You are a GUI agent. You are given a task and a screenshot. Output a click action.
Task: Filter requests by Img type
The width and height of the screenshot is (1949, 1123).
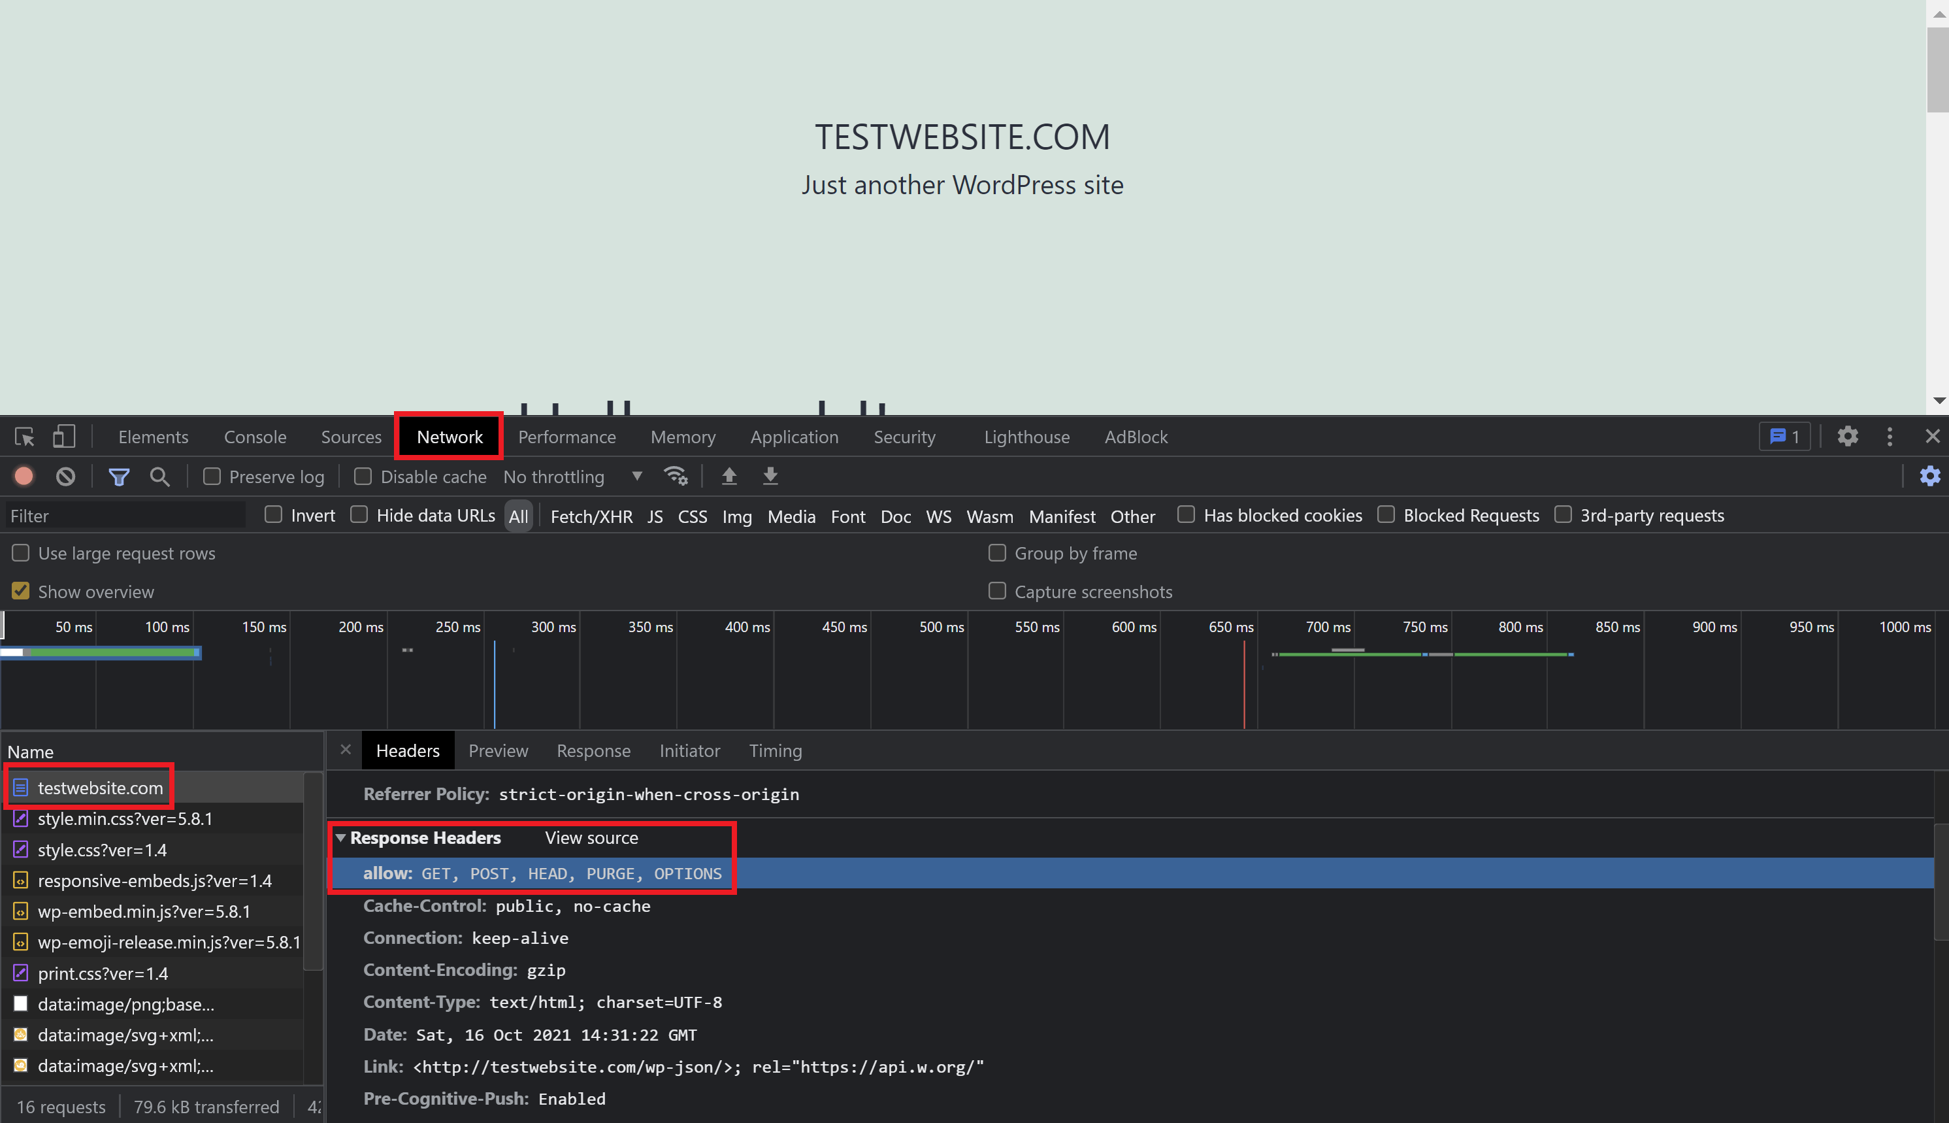737,516
